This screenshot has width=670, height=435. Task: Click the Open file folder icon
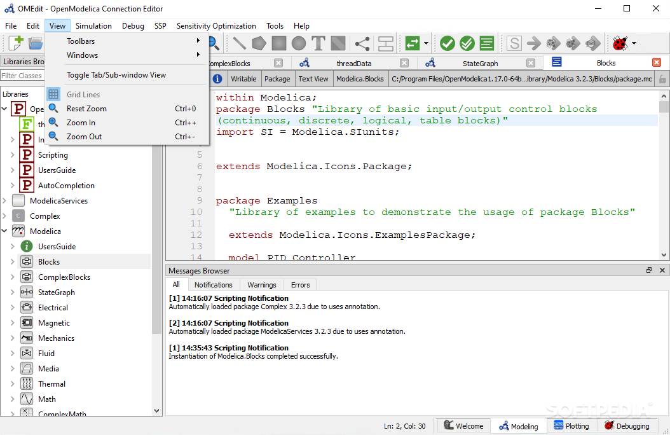(x=36, y=43)
